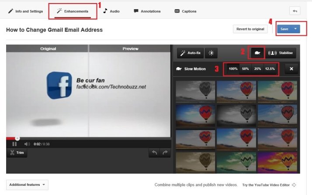This screenshot has height=195, width=312.
Task: Select the sepia balloon filter
Action: pyautogui.click(x=195, y=163)
